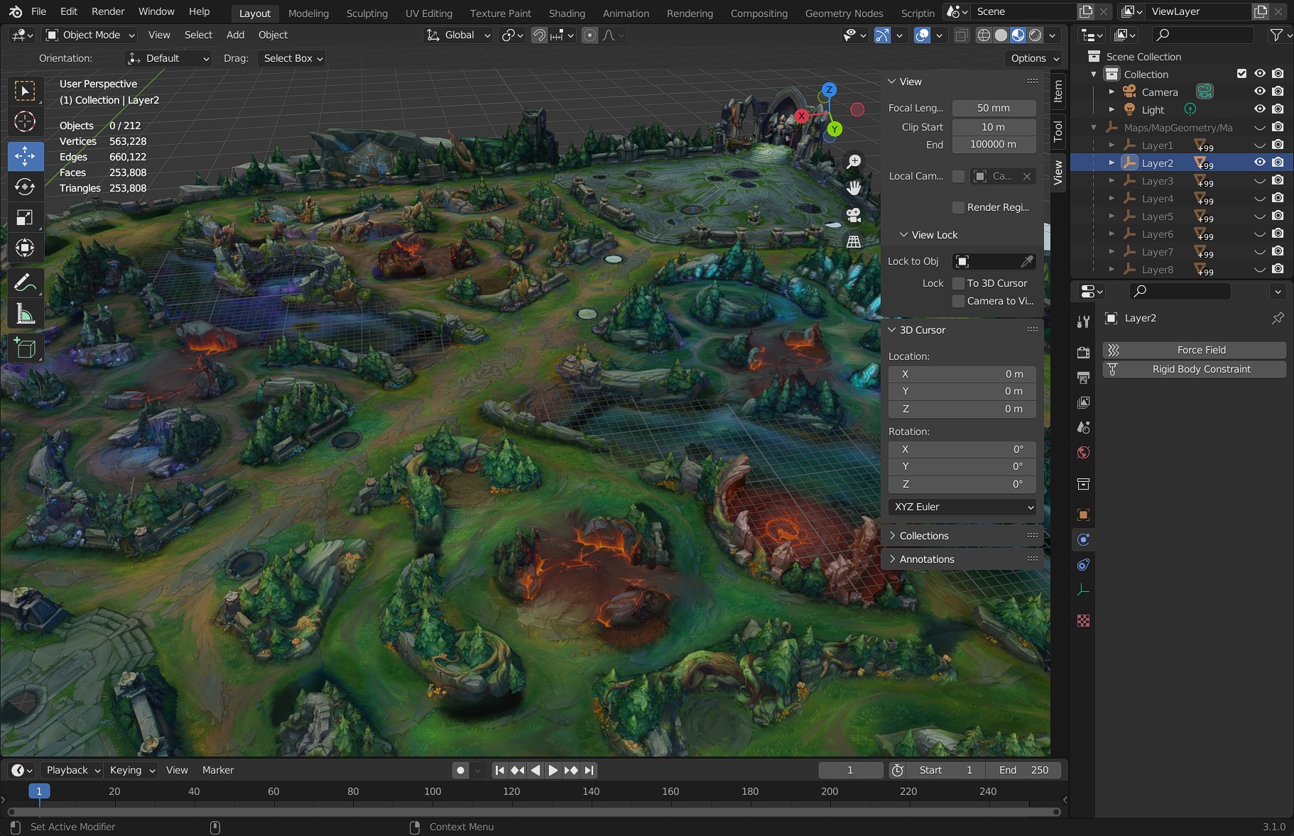Open the viewport Add menu
Image resolution: width=1294 pixels, height=836 pixels.
(x=235, y=35)
